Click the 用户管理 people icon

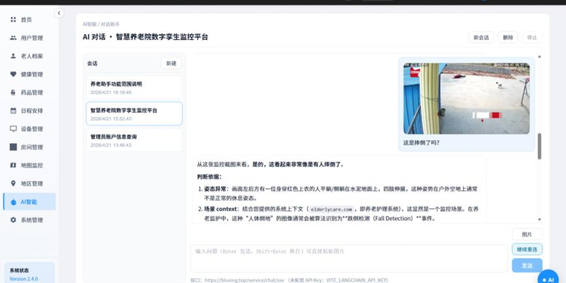[13, 37]
